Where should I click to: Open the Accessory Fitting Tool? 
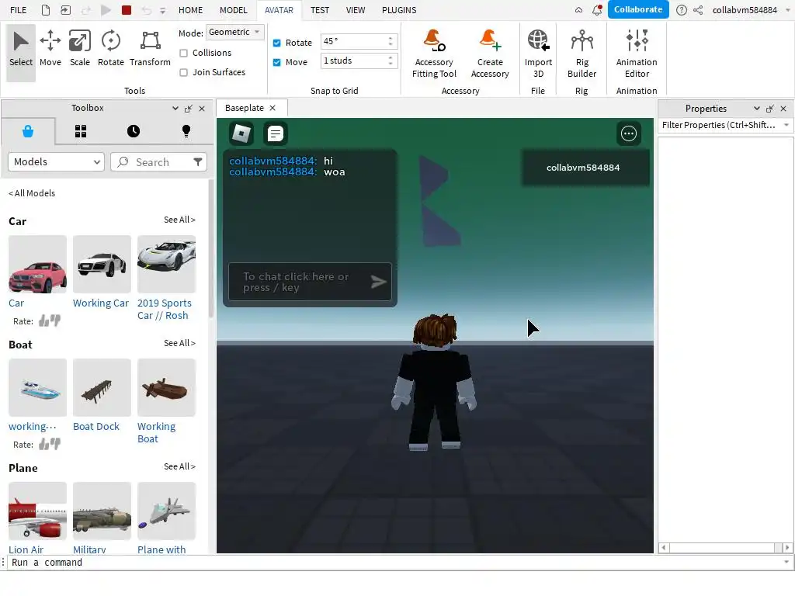click(x=434, y=54)
